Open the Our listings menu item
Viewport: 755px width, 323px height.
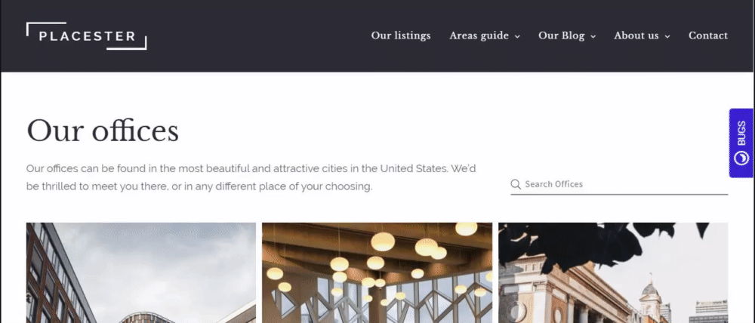pos(401,35)
